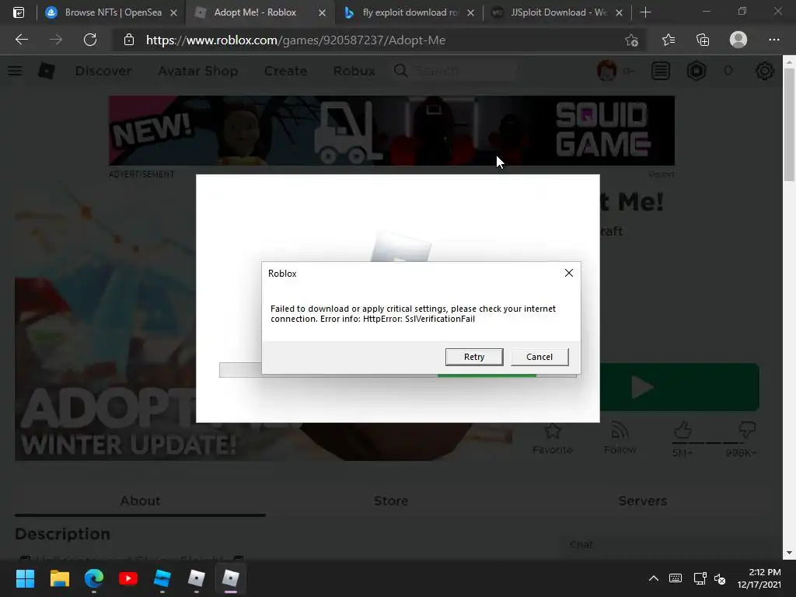The height and width of the screenshot is (597, 796).
Task: Report the advertisement
Action: pyautogui.click(x=661, y=174)
